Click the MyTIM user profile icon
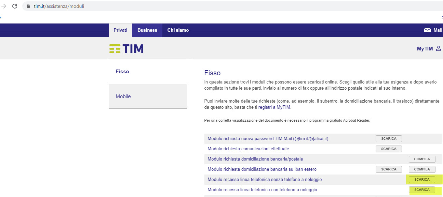The height and width of the screenshot is (197, 443). [x=439, y=49]
